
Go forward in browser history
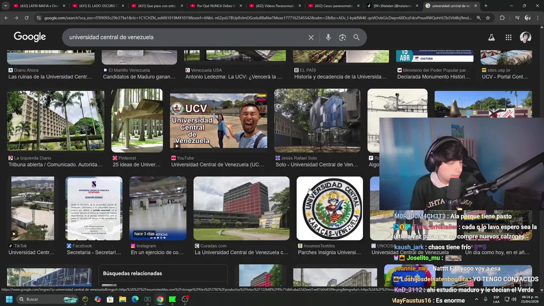(x=16, y=18)
